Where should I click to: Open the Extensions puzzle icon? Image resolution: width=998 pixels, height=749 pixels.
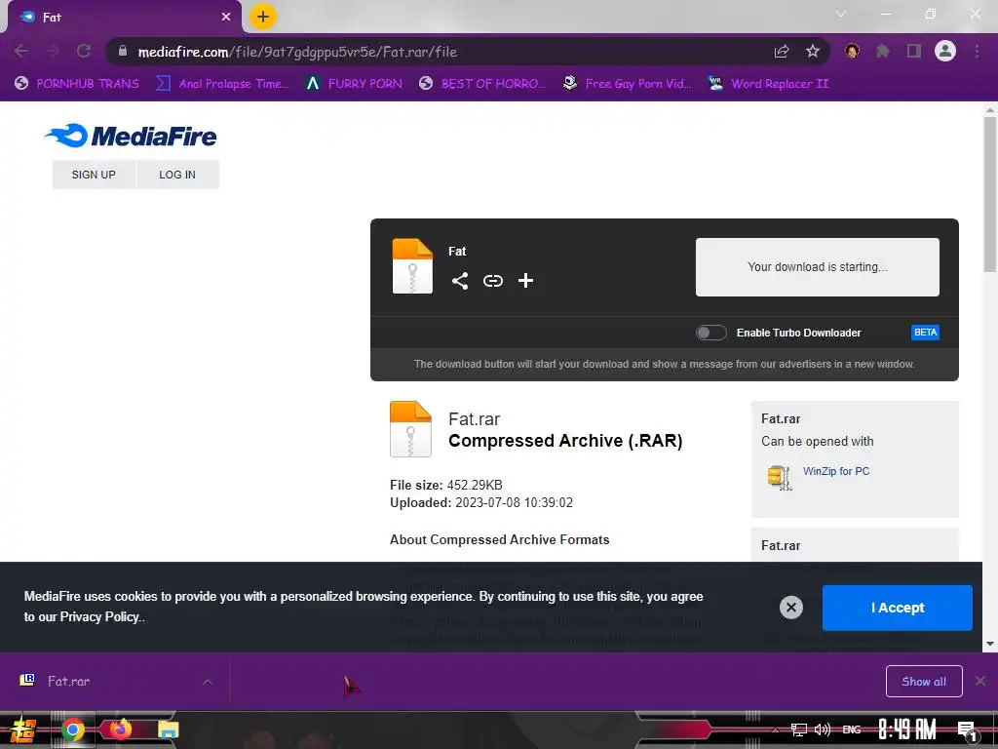coord(883,51)
